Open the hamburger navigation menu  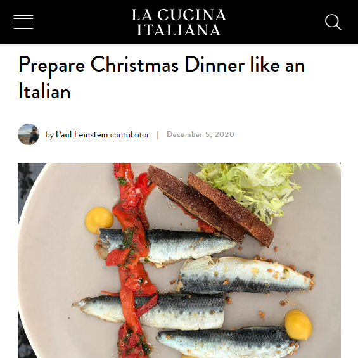pyautogui.click(x=23, y=22)
